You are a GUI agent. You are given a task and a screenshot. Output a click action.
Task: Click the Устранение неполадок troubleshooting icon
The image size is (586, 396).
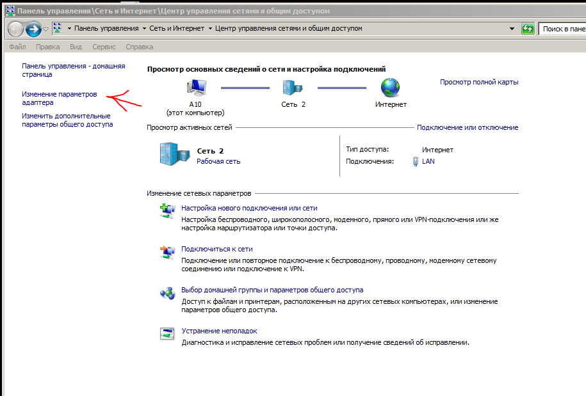(x=167, y=334)
